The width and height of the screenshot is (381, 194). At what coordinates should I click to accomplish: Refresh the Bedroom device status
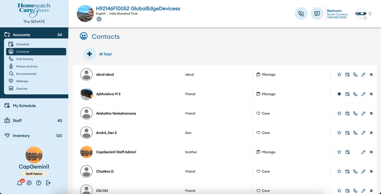370,14
